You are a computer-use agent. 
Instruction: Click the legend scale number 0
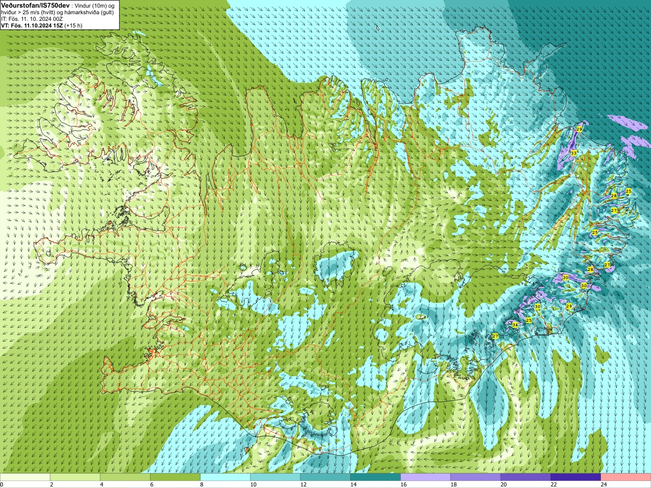pos(2,484)
